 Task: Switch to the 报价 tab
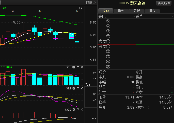(x=106, y=11)
